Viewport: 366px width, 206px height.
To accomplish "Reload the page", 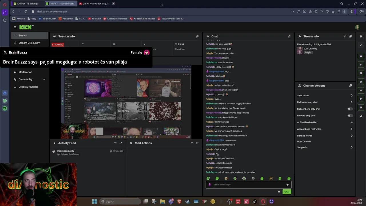I will point(26,11).
